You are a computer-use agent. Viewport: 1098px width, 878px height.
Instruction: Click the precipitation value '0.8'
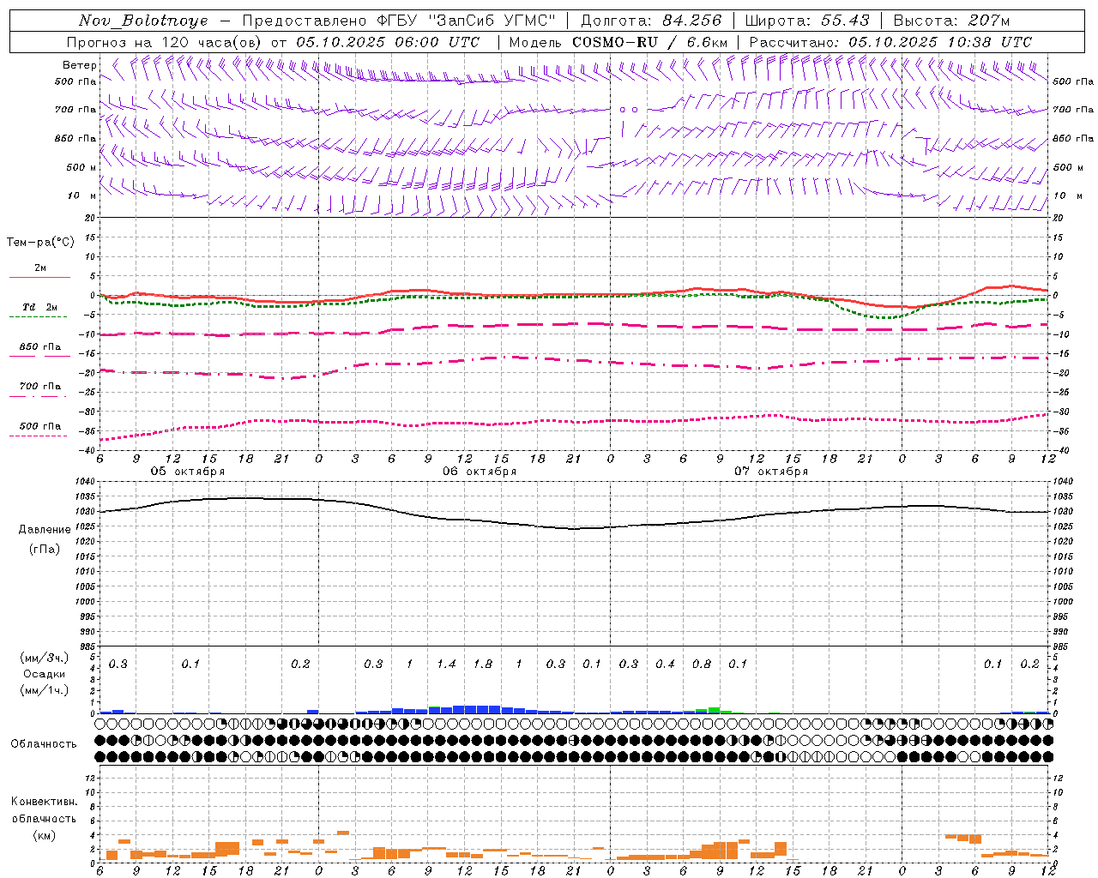[702, 664]
